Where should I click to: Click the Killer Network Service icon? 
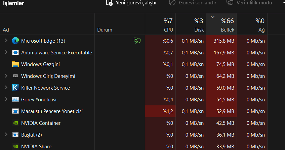(x=15, y=88)
